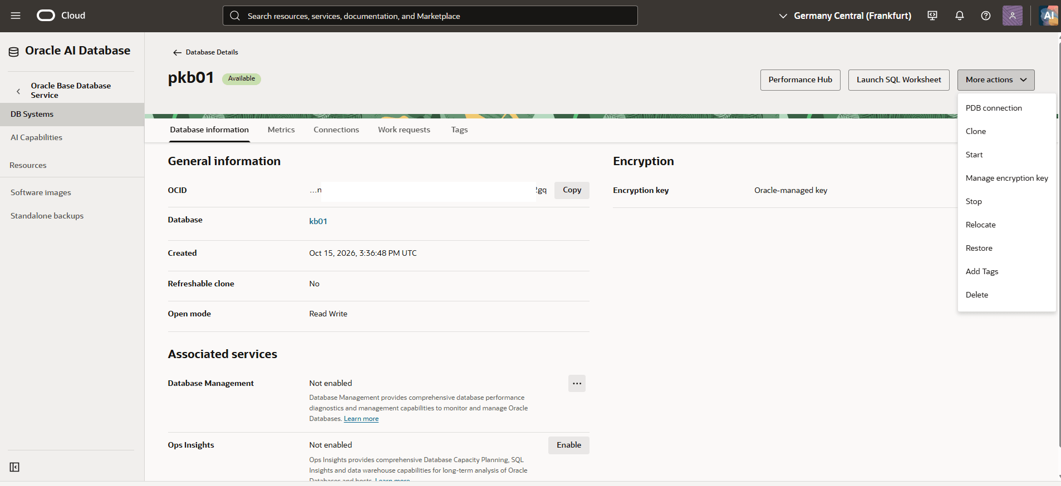Follow Database Management Learn more link

coord(361,419)
